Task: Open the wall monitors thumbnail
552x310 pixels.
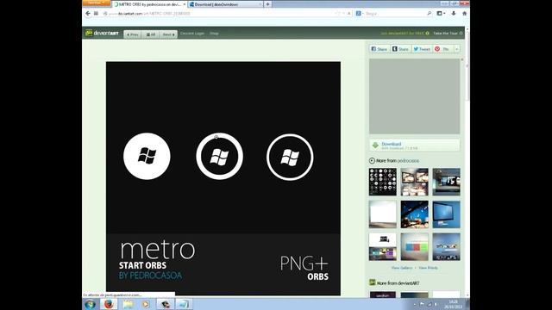Action: (414, 182)
